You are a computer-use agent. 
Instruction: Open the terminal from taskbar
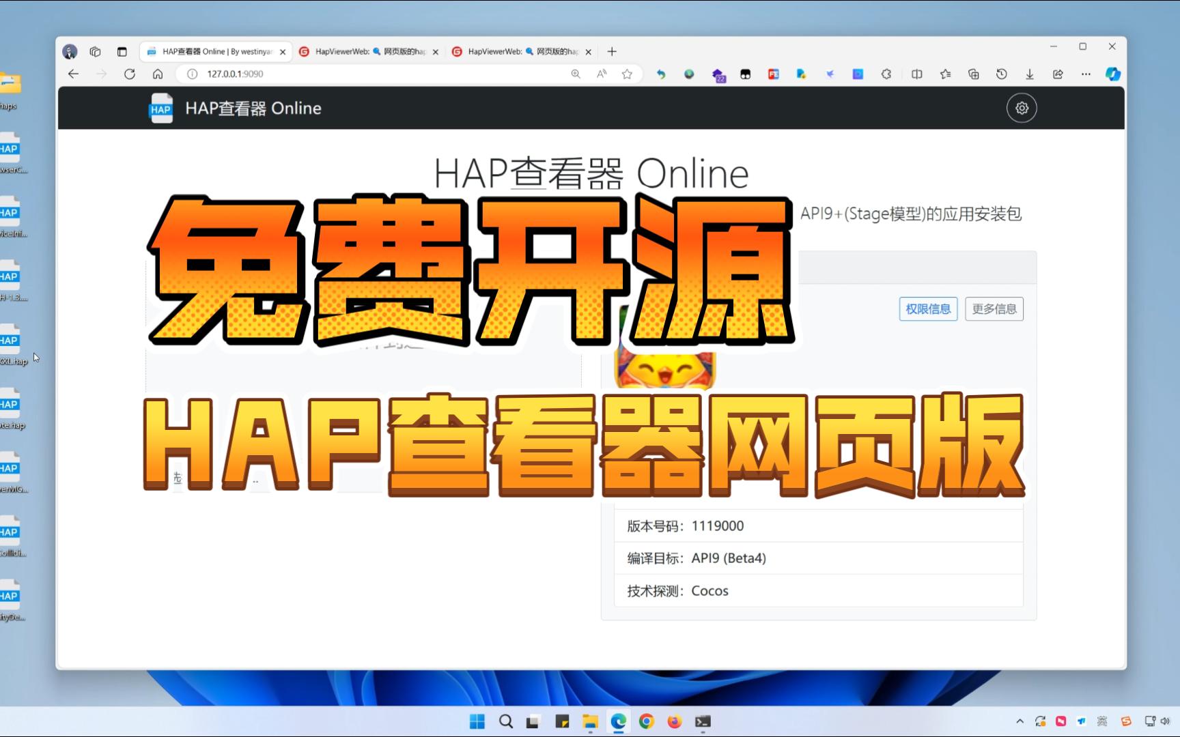coord(703,721)
